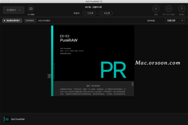Click the 仅显示 filter label
The height and width of the screenshot is (125, 188).
(77, 13)
